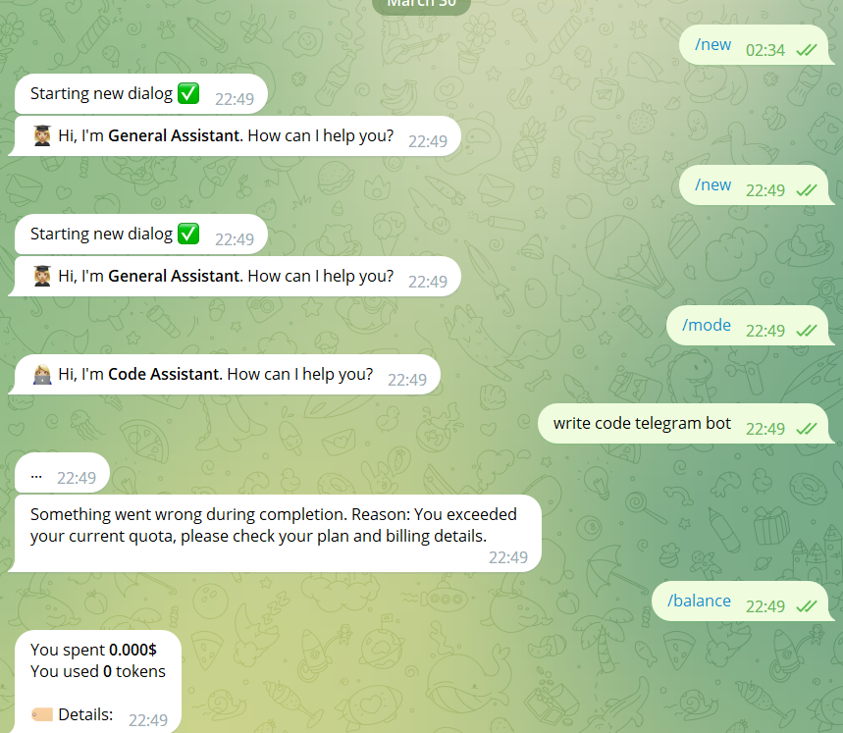Click the /balance command link

click(x=699, y=601)
